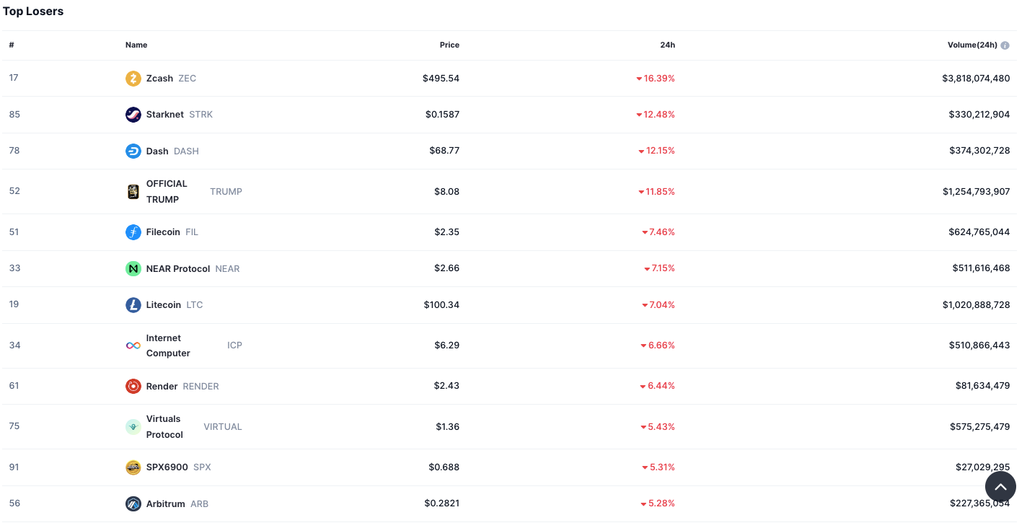
Task: Click the Starknet coin logo
Action: [x=133, y=114]
